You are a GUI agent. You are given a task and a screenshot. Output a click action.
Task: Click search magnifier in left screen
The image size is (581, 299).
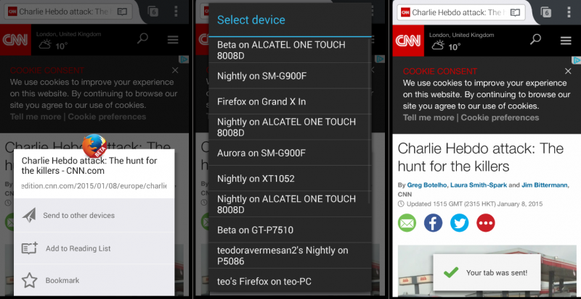click(142, 38)
